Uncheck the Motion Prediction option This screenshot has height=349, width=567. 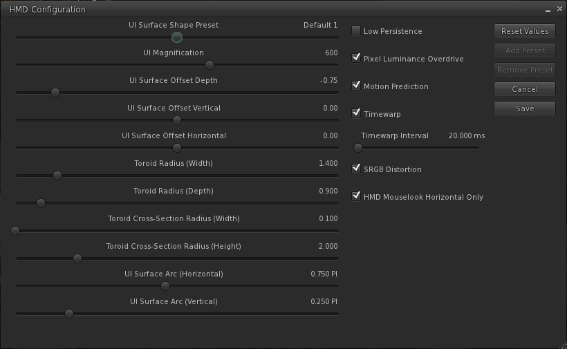(x=356, y=86)
